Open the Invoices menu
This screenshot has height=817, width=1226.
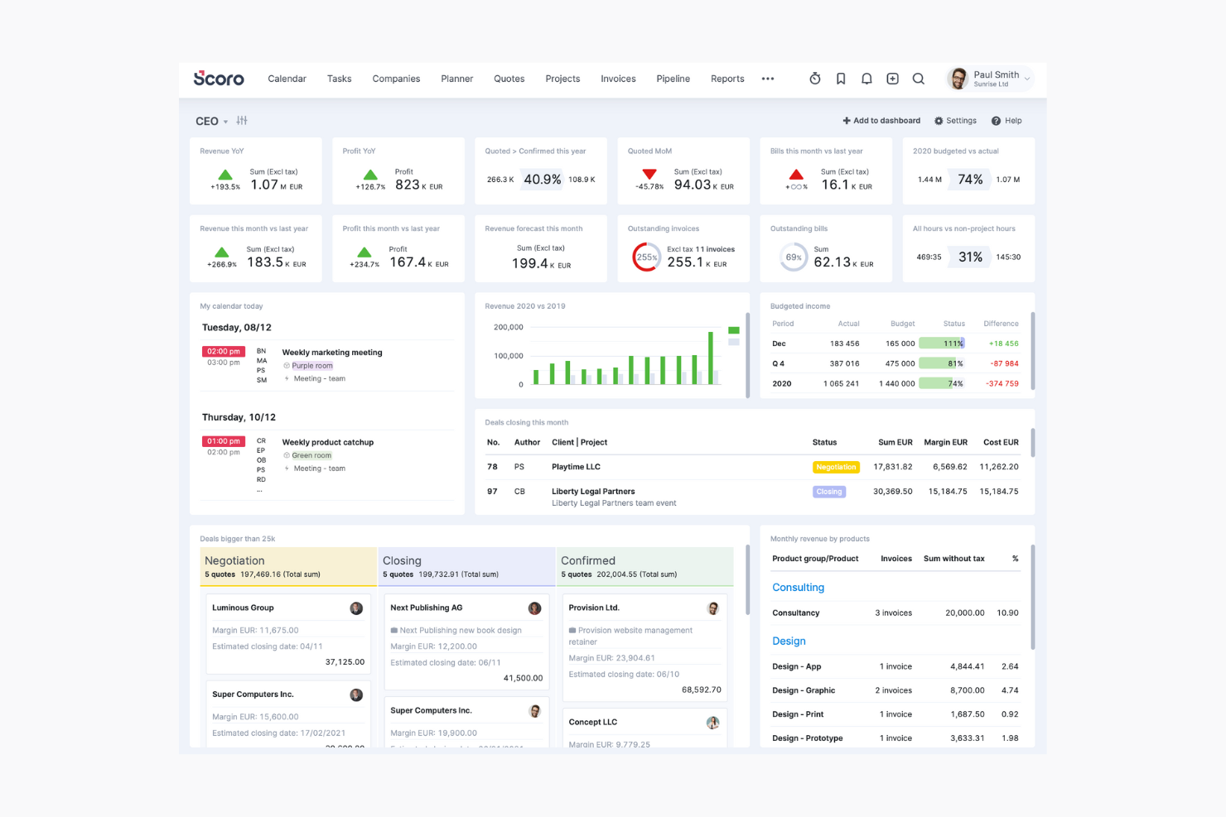pyautogui.click(x=618, y=79)
